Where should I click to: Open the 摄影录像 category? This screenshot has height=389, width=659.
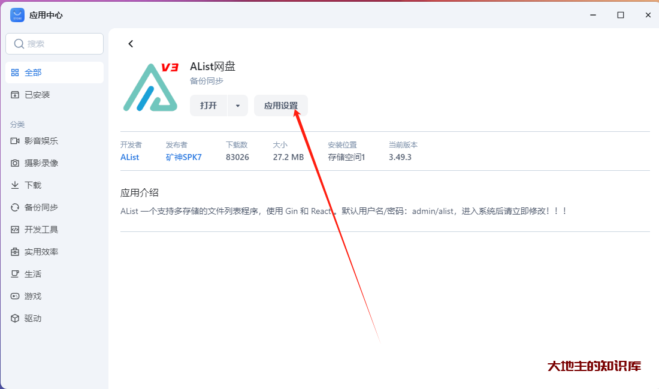55,163
